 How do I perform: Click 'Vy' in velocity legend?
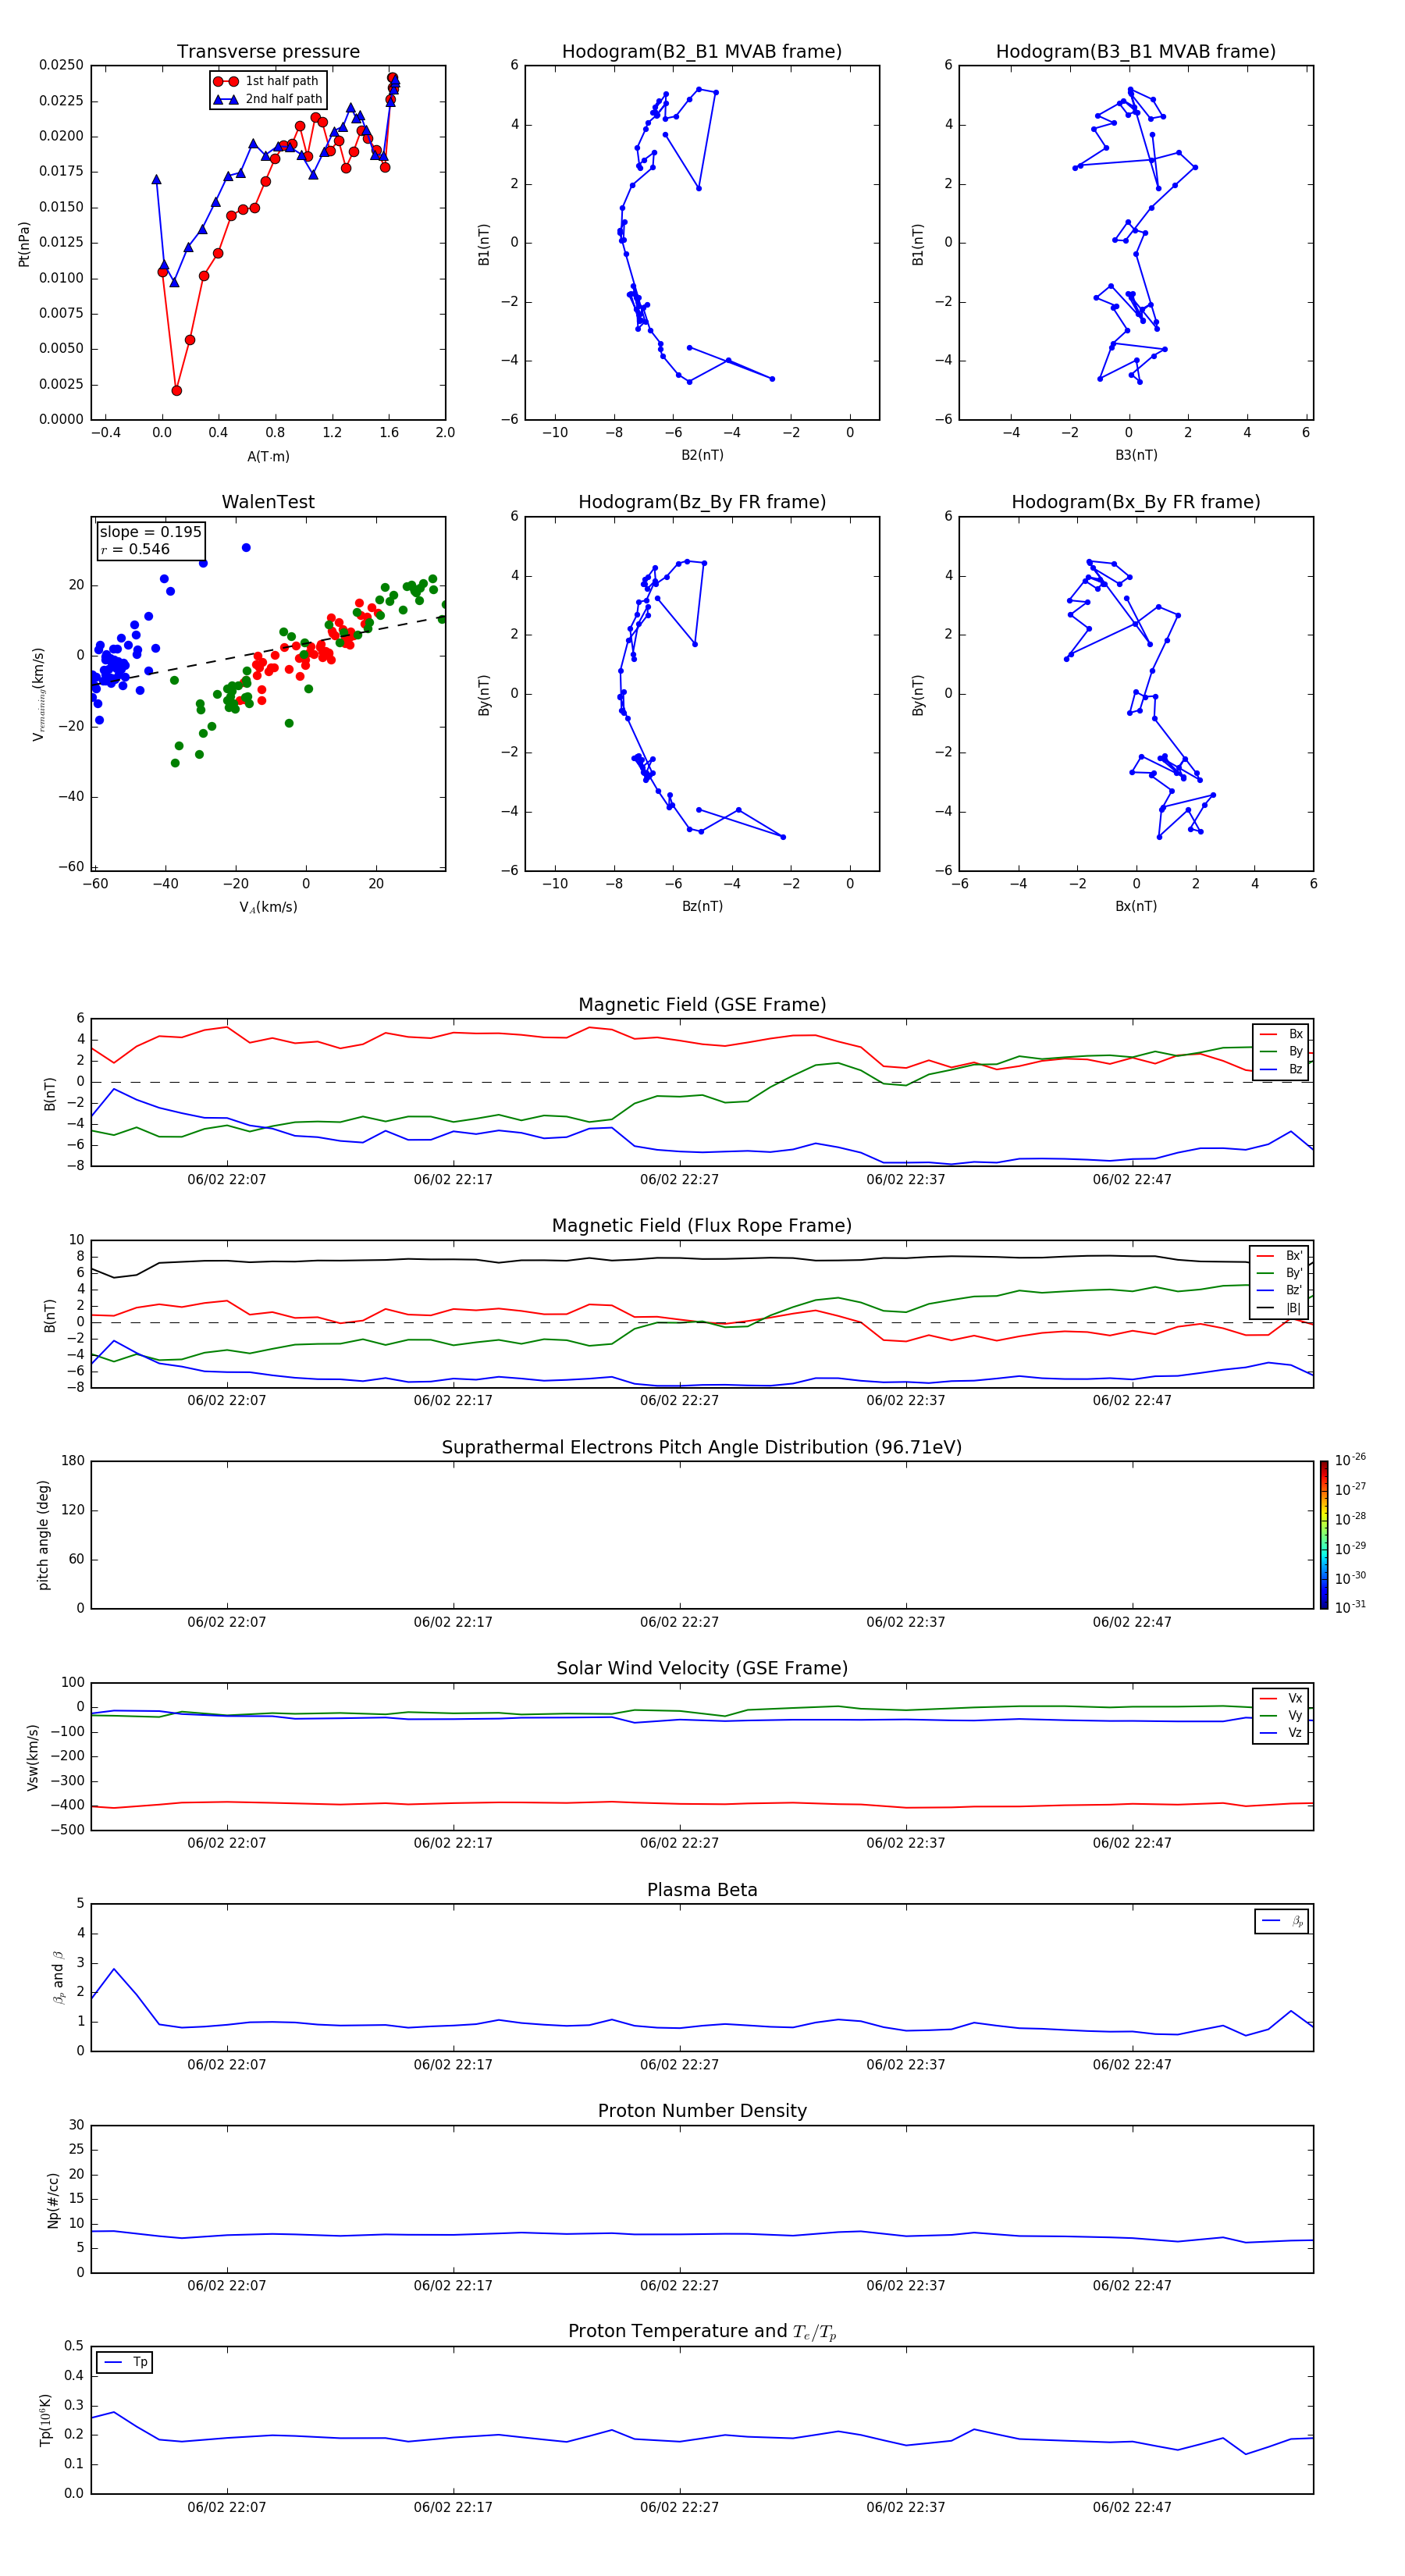click(1282, 1715)
